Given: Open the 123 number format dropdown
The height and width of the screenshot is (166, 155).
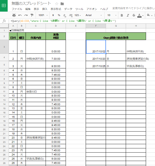Looking at the screenshot, I should coord(77,15).
